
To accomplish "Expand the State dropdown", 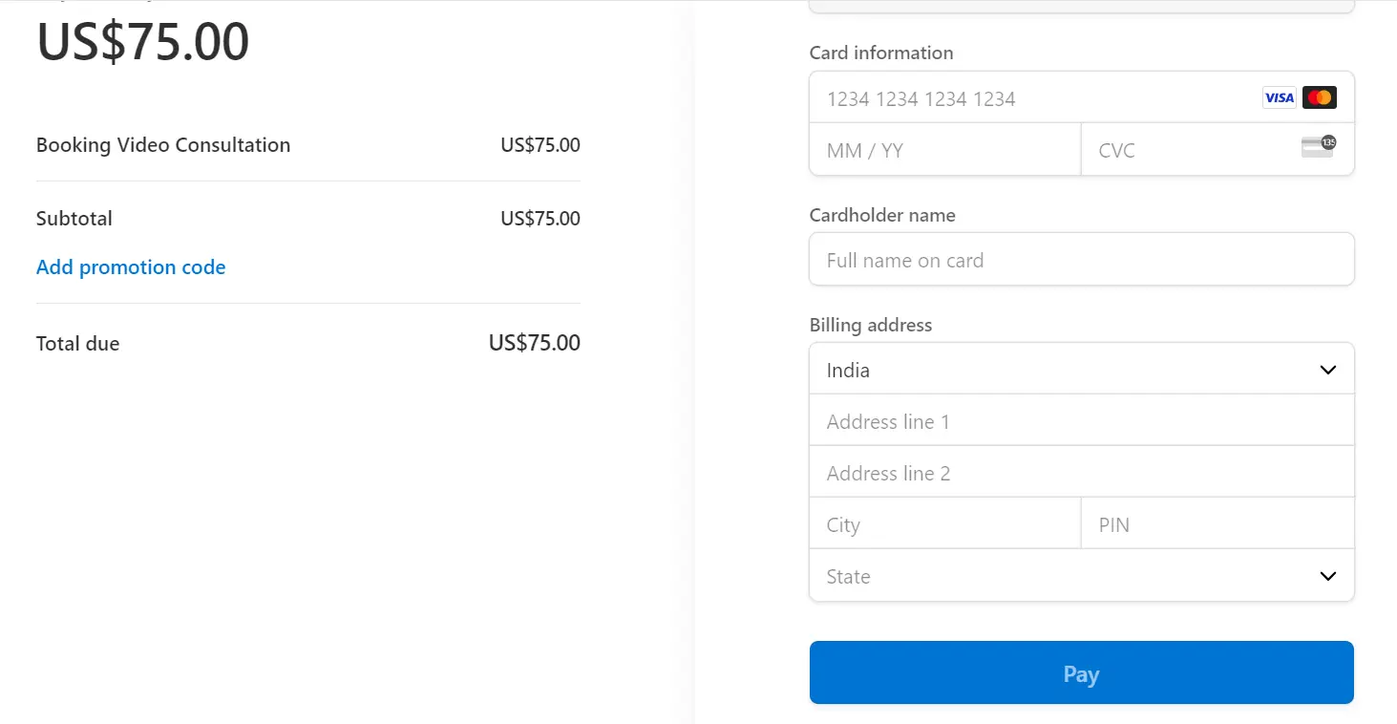I will [1081, 576].
